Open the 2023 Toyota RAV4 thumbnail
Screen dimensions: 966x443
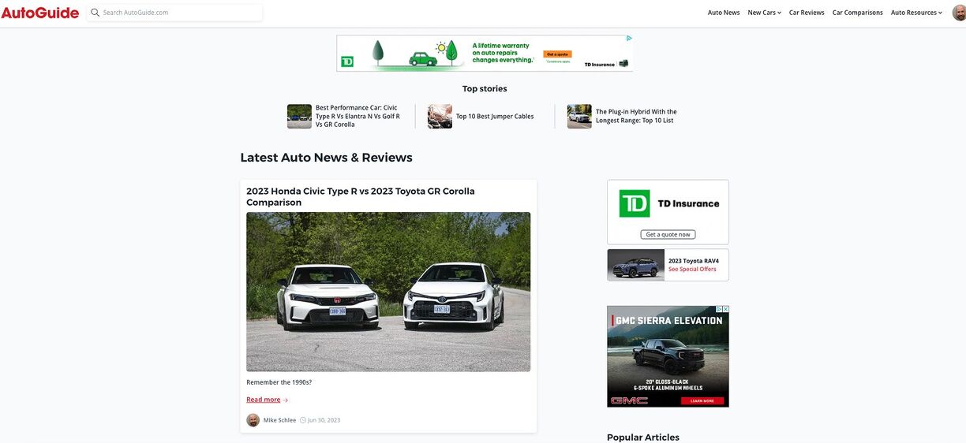(x=636, y=265)
